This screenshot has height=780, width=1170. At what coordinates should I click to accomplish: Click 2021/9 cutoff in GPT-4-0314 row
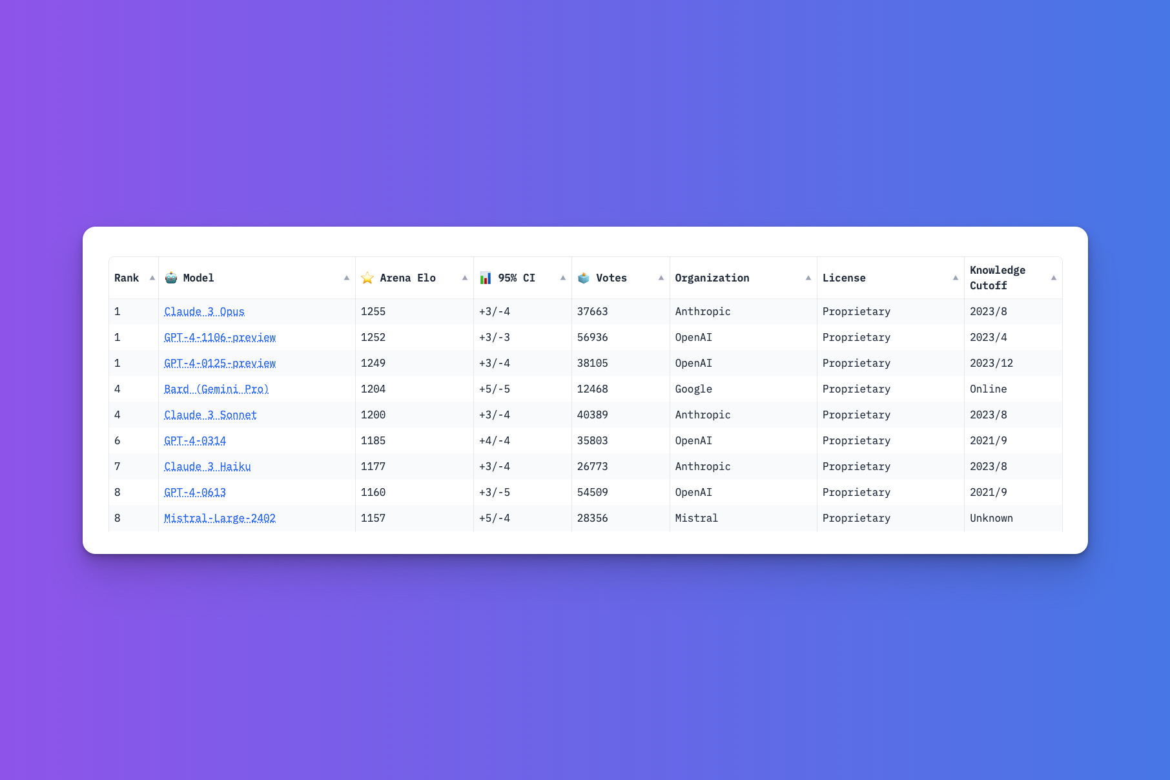click(989, 440)
